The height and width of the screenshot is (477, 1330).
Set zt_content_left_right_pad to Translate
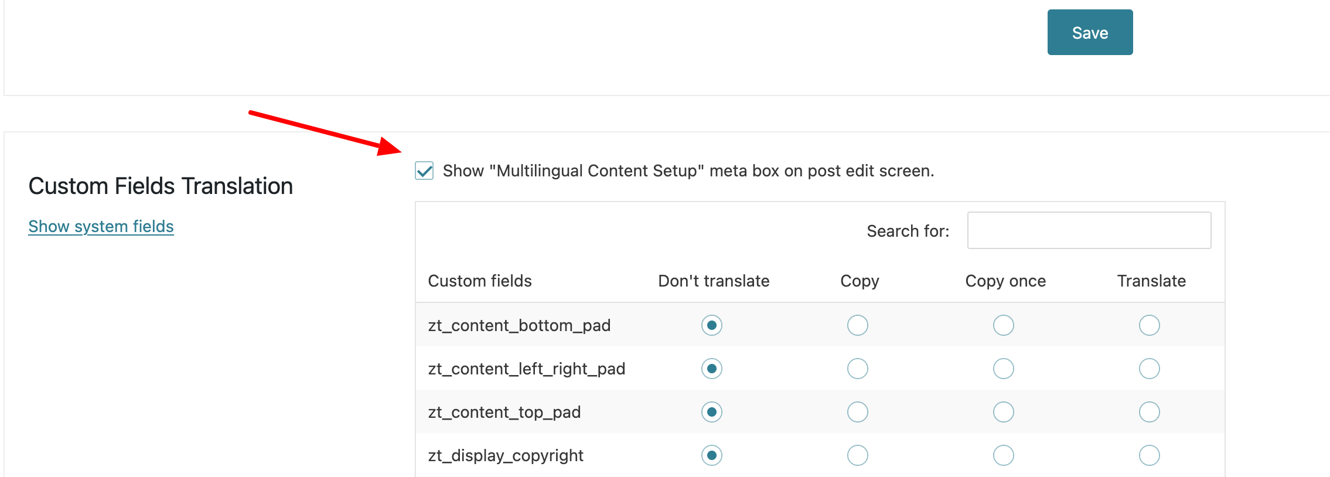(x=1149, y=369)
